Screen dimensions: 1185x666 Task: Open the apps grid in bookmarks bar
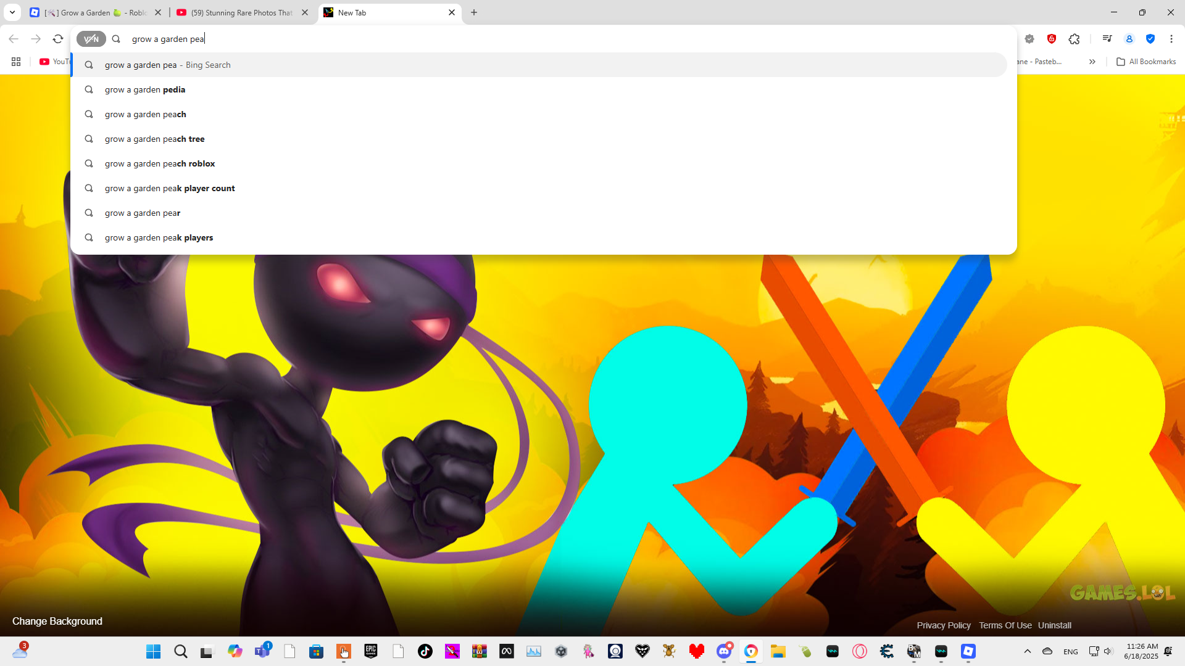pos(16,62)
